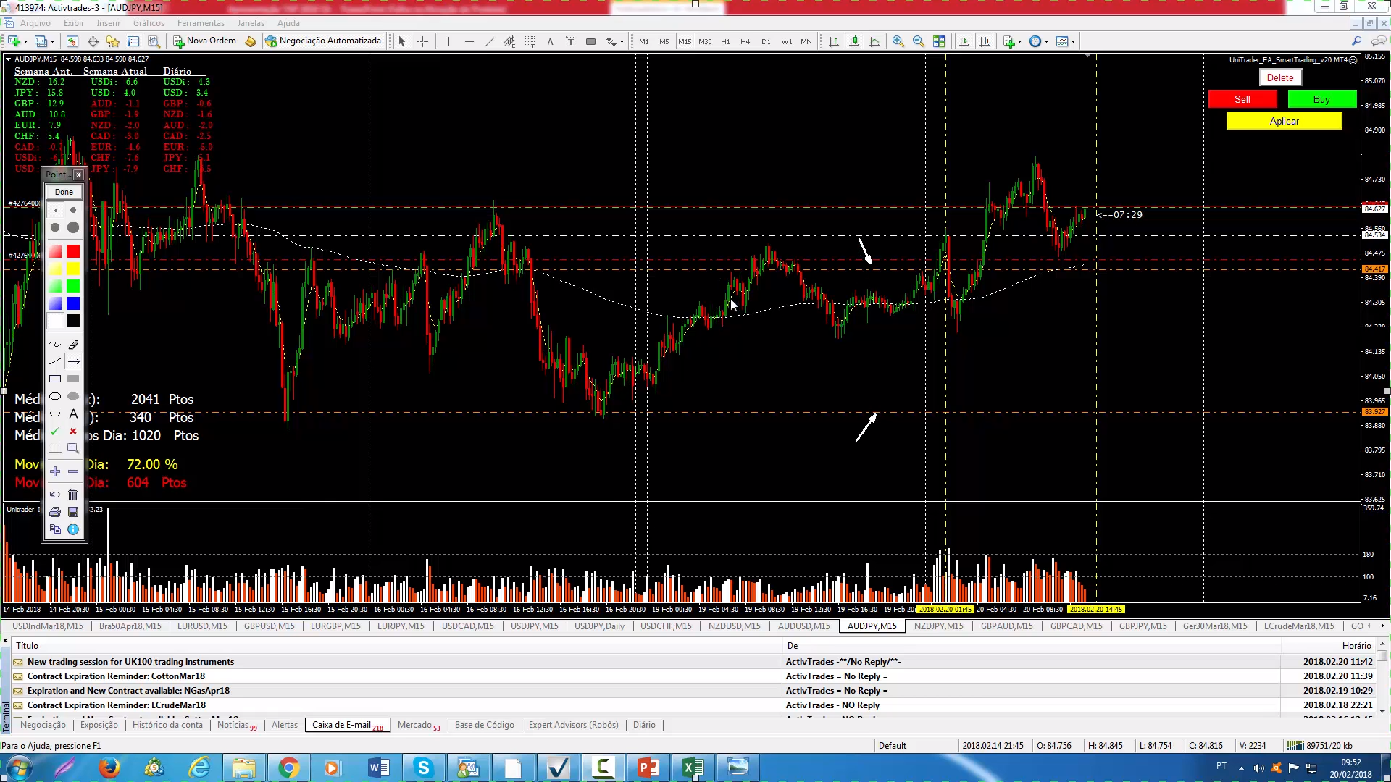Click the yellow Aplicar button
Screen dimensions: 1391x782
(x=1284, y=121)
